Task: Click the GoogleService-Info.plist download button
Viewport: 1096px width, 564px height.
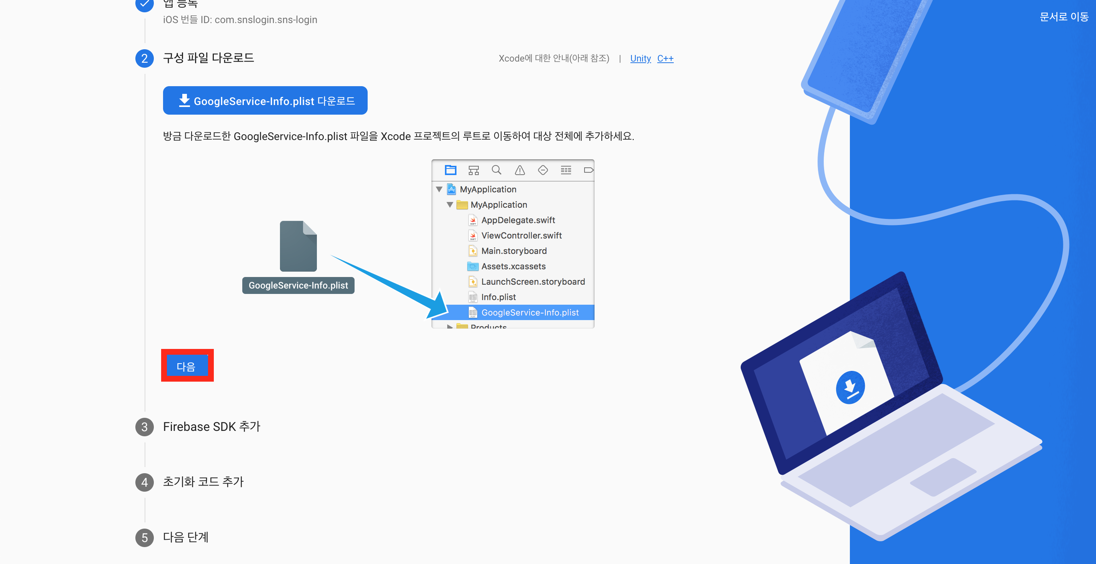Action: [x=265, y=101]
